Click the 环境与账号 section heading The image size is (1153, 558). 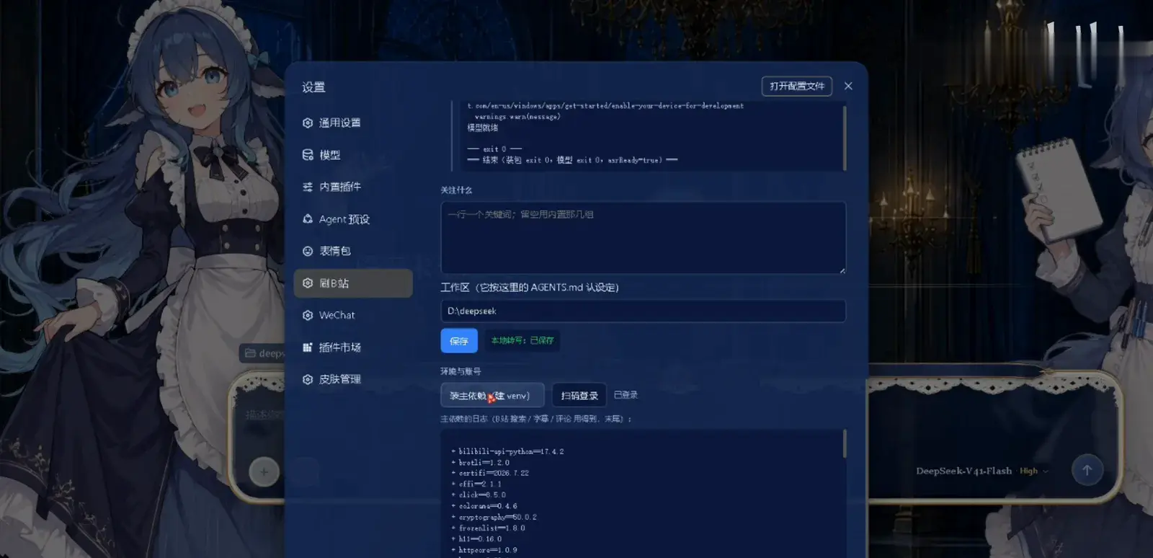point(460,371)
